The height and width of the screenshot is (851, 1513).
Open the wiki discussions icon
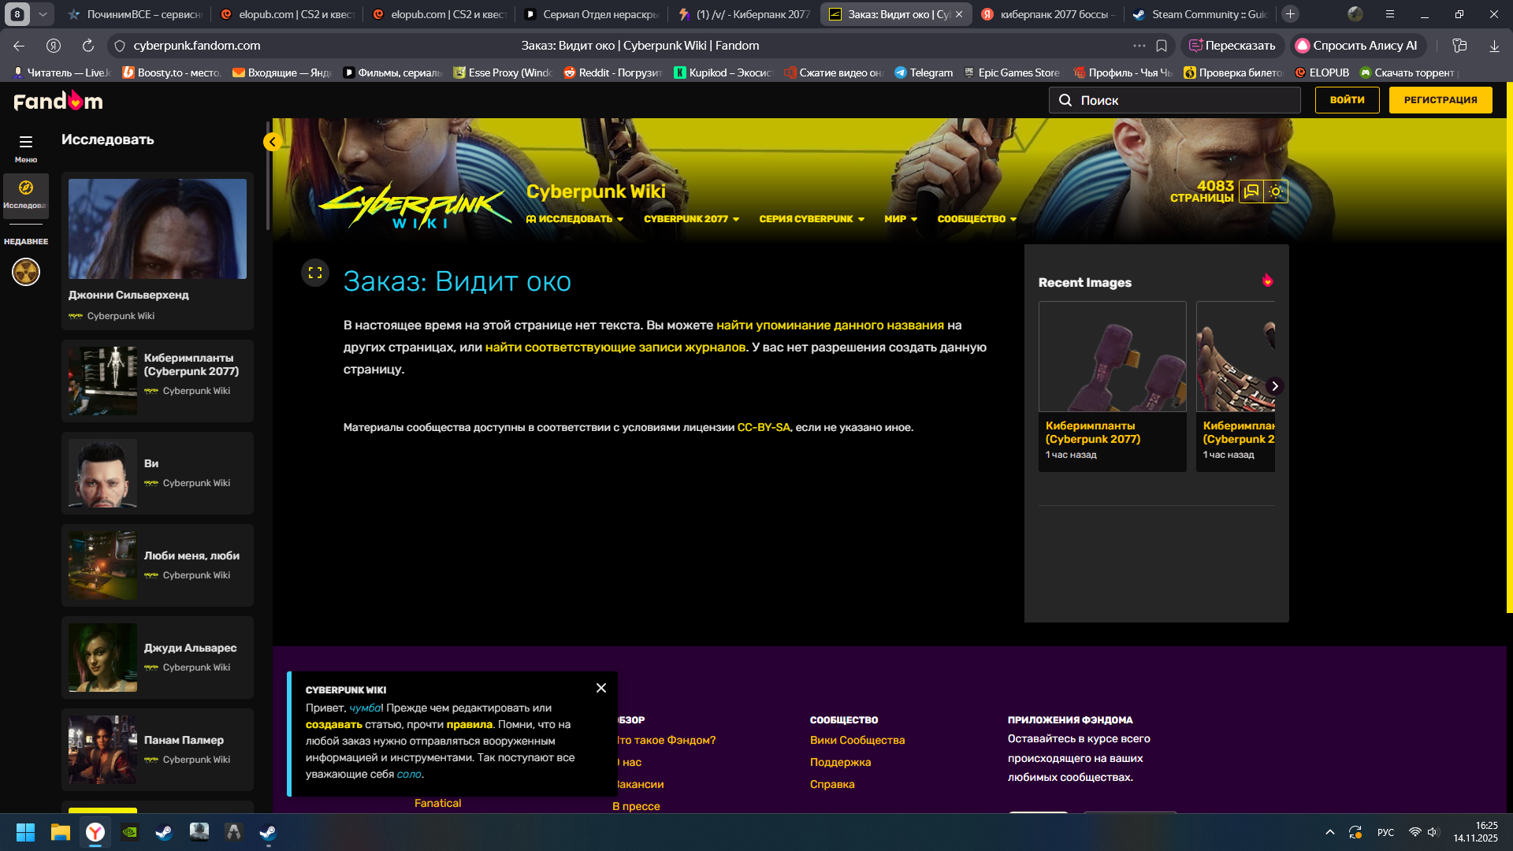click(1251, 191)
